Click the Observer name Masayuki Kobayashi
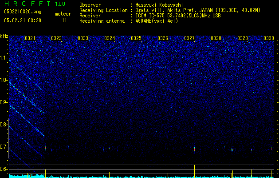Viewport: 279px width, 178px height. click(x=159, y=5)
